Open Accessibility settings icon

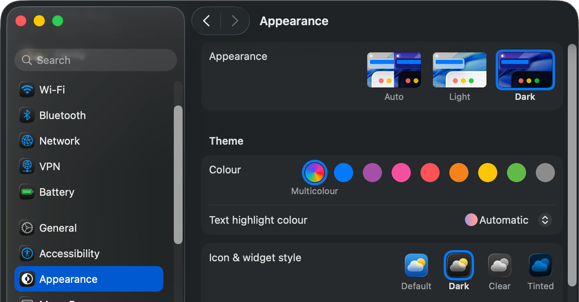[27, 254]
